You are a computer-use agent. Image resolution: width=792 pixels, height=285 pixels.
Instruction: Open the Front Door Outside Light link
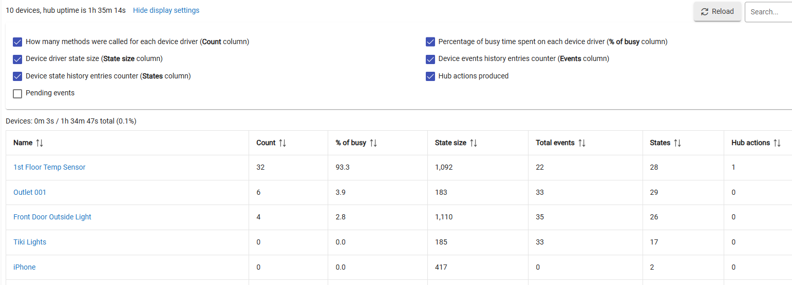(x=52, y=217)
